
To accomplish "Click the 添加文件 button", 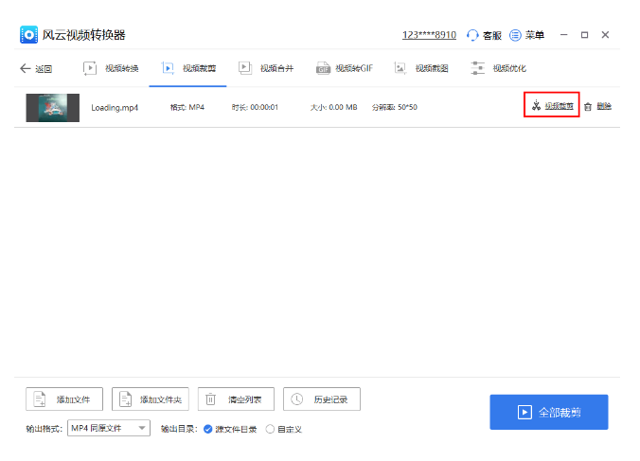I will (x=64, y=399).
